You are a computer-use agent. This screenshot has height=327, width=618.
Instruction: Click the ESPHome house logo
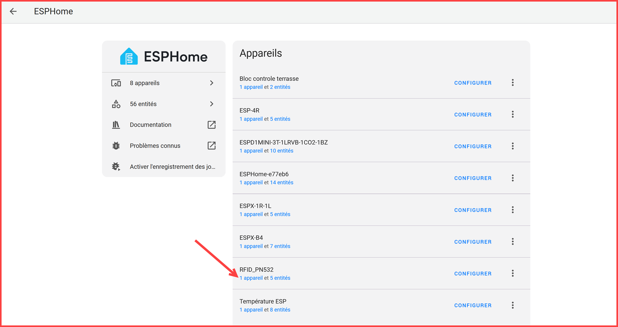pyautogui.click(x=129, y=57)
